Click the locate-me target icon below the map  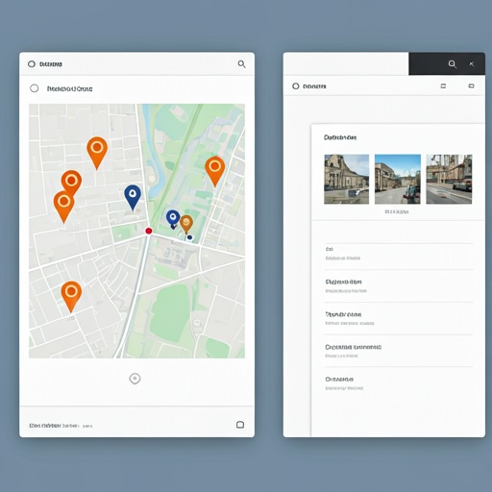135,379
